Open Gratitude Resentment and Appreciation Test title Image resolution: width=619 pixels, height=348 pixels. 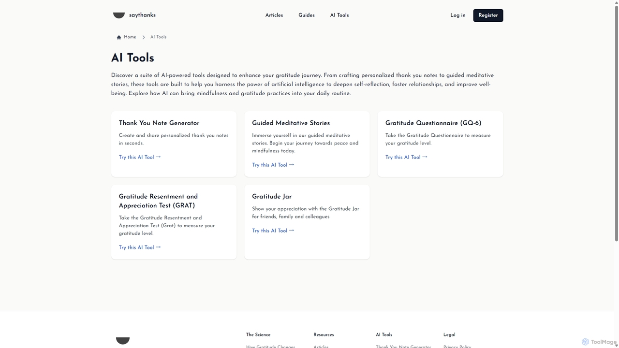[x=158, y=201]
